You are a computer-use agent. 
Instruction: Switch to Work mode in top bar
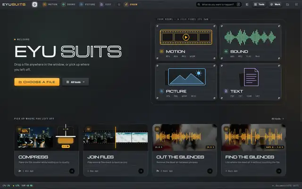(x=275, y=4)
